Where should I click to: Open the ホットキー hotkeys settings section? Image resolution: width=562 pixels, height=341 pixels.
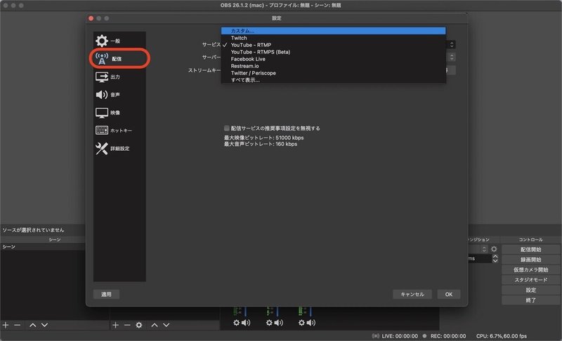tap(119, 131)
